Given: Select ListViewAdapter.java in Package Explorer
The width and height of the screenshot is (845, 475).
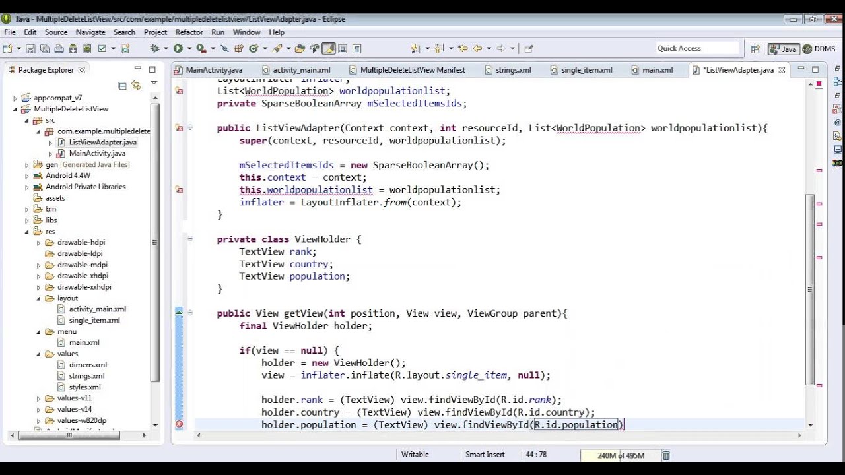Looking at the screenshot, I should pos(102,142).
